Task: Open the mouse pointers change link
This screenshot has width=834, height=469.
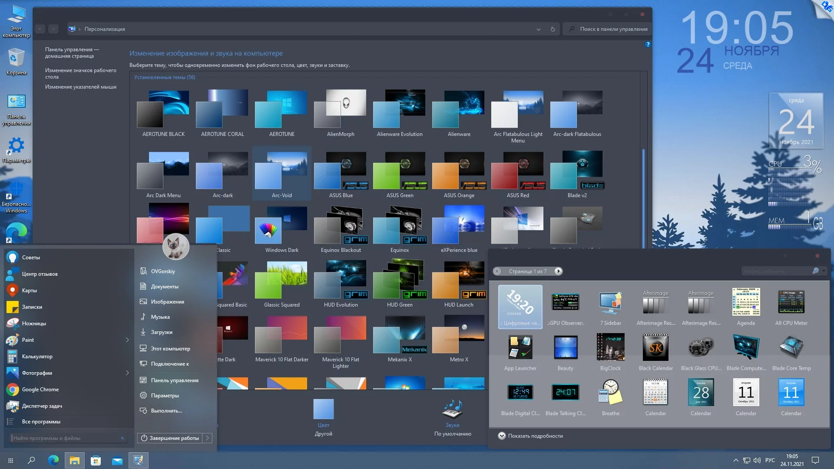Action: (x=80, y=87)
